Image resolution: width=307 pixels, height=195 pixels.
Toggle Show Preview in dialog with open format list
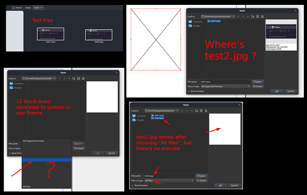15,153
